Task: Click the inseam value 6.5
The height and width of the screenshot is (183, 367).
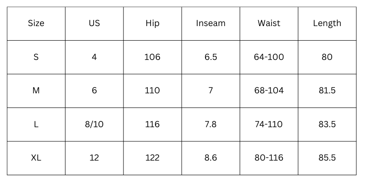Action: coord(211,57)
